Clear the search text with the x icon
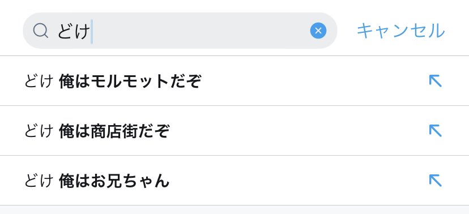Image resolution: width=469 pixels, height=214 pixels. tap(318, 31)
